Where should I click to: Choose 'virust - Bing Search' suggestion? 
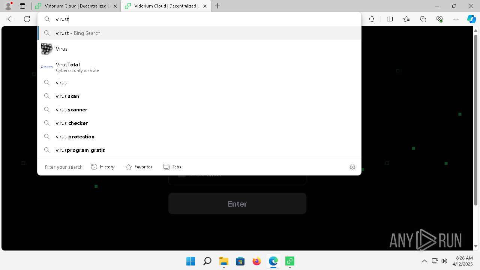coord(199,33)
